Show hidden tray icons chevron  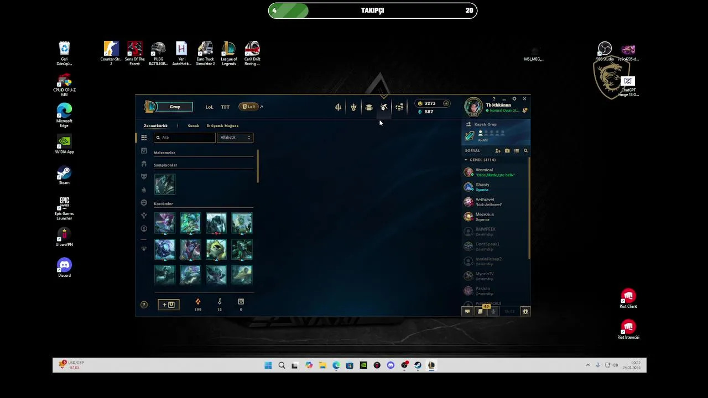[587, 365]
